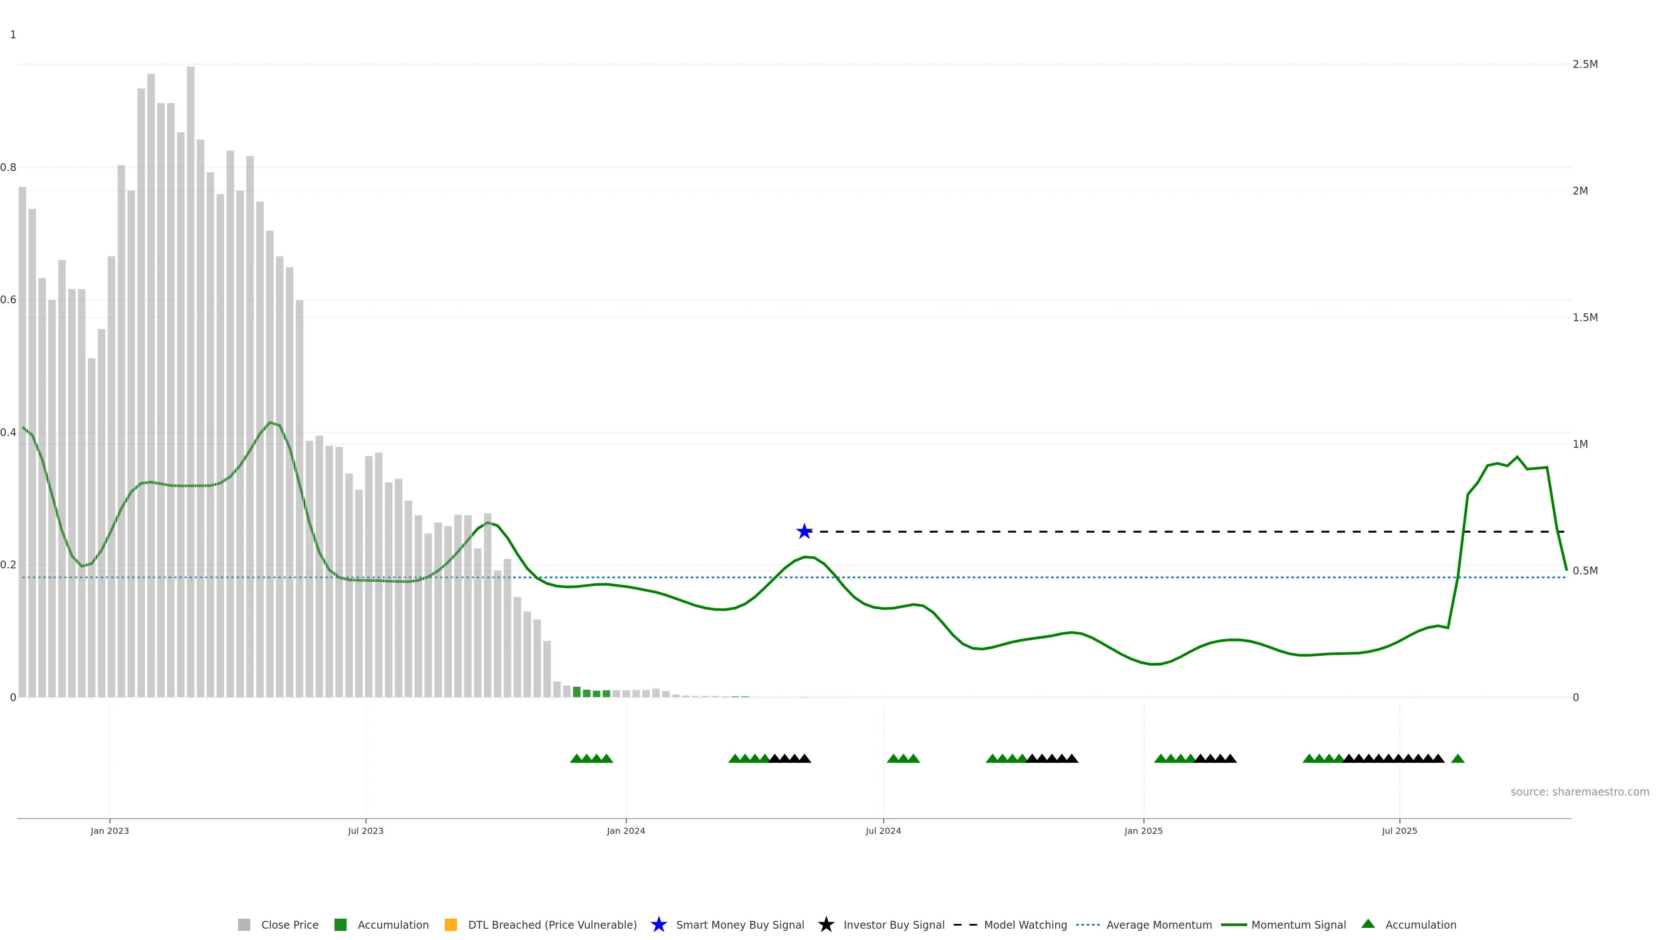Click the 2.5M right axis label

[1585, 64]
